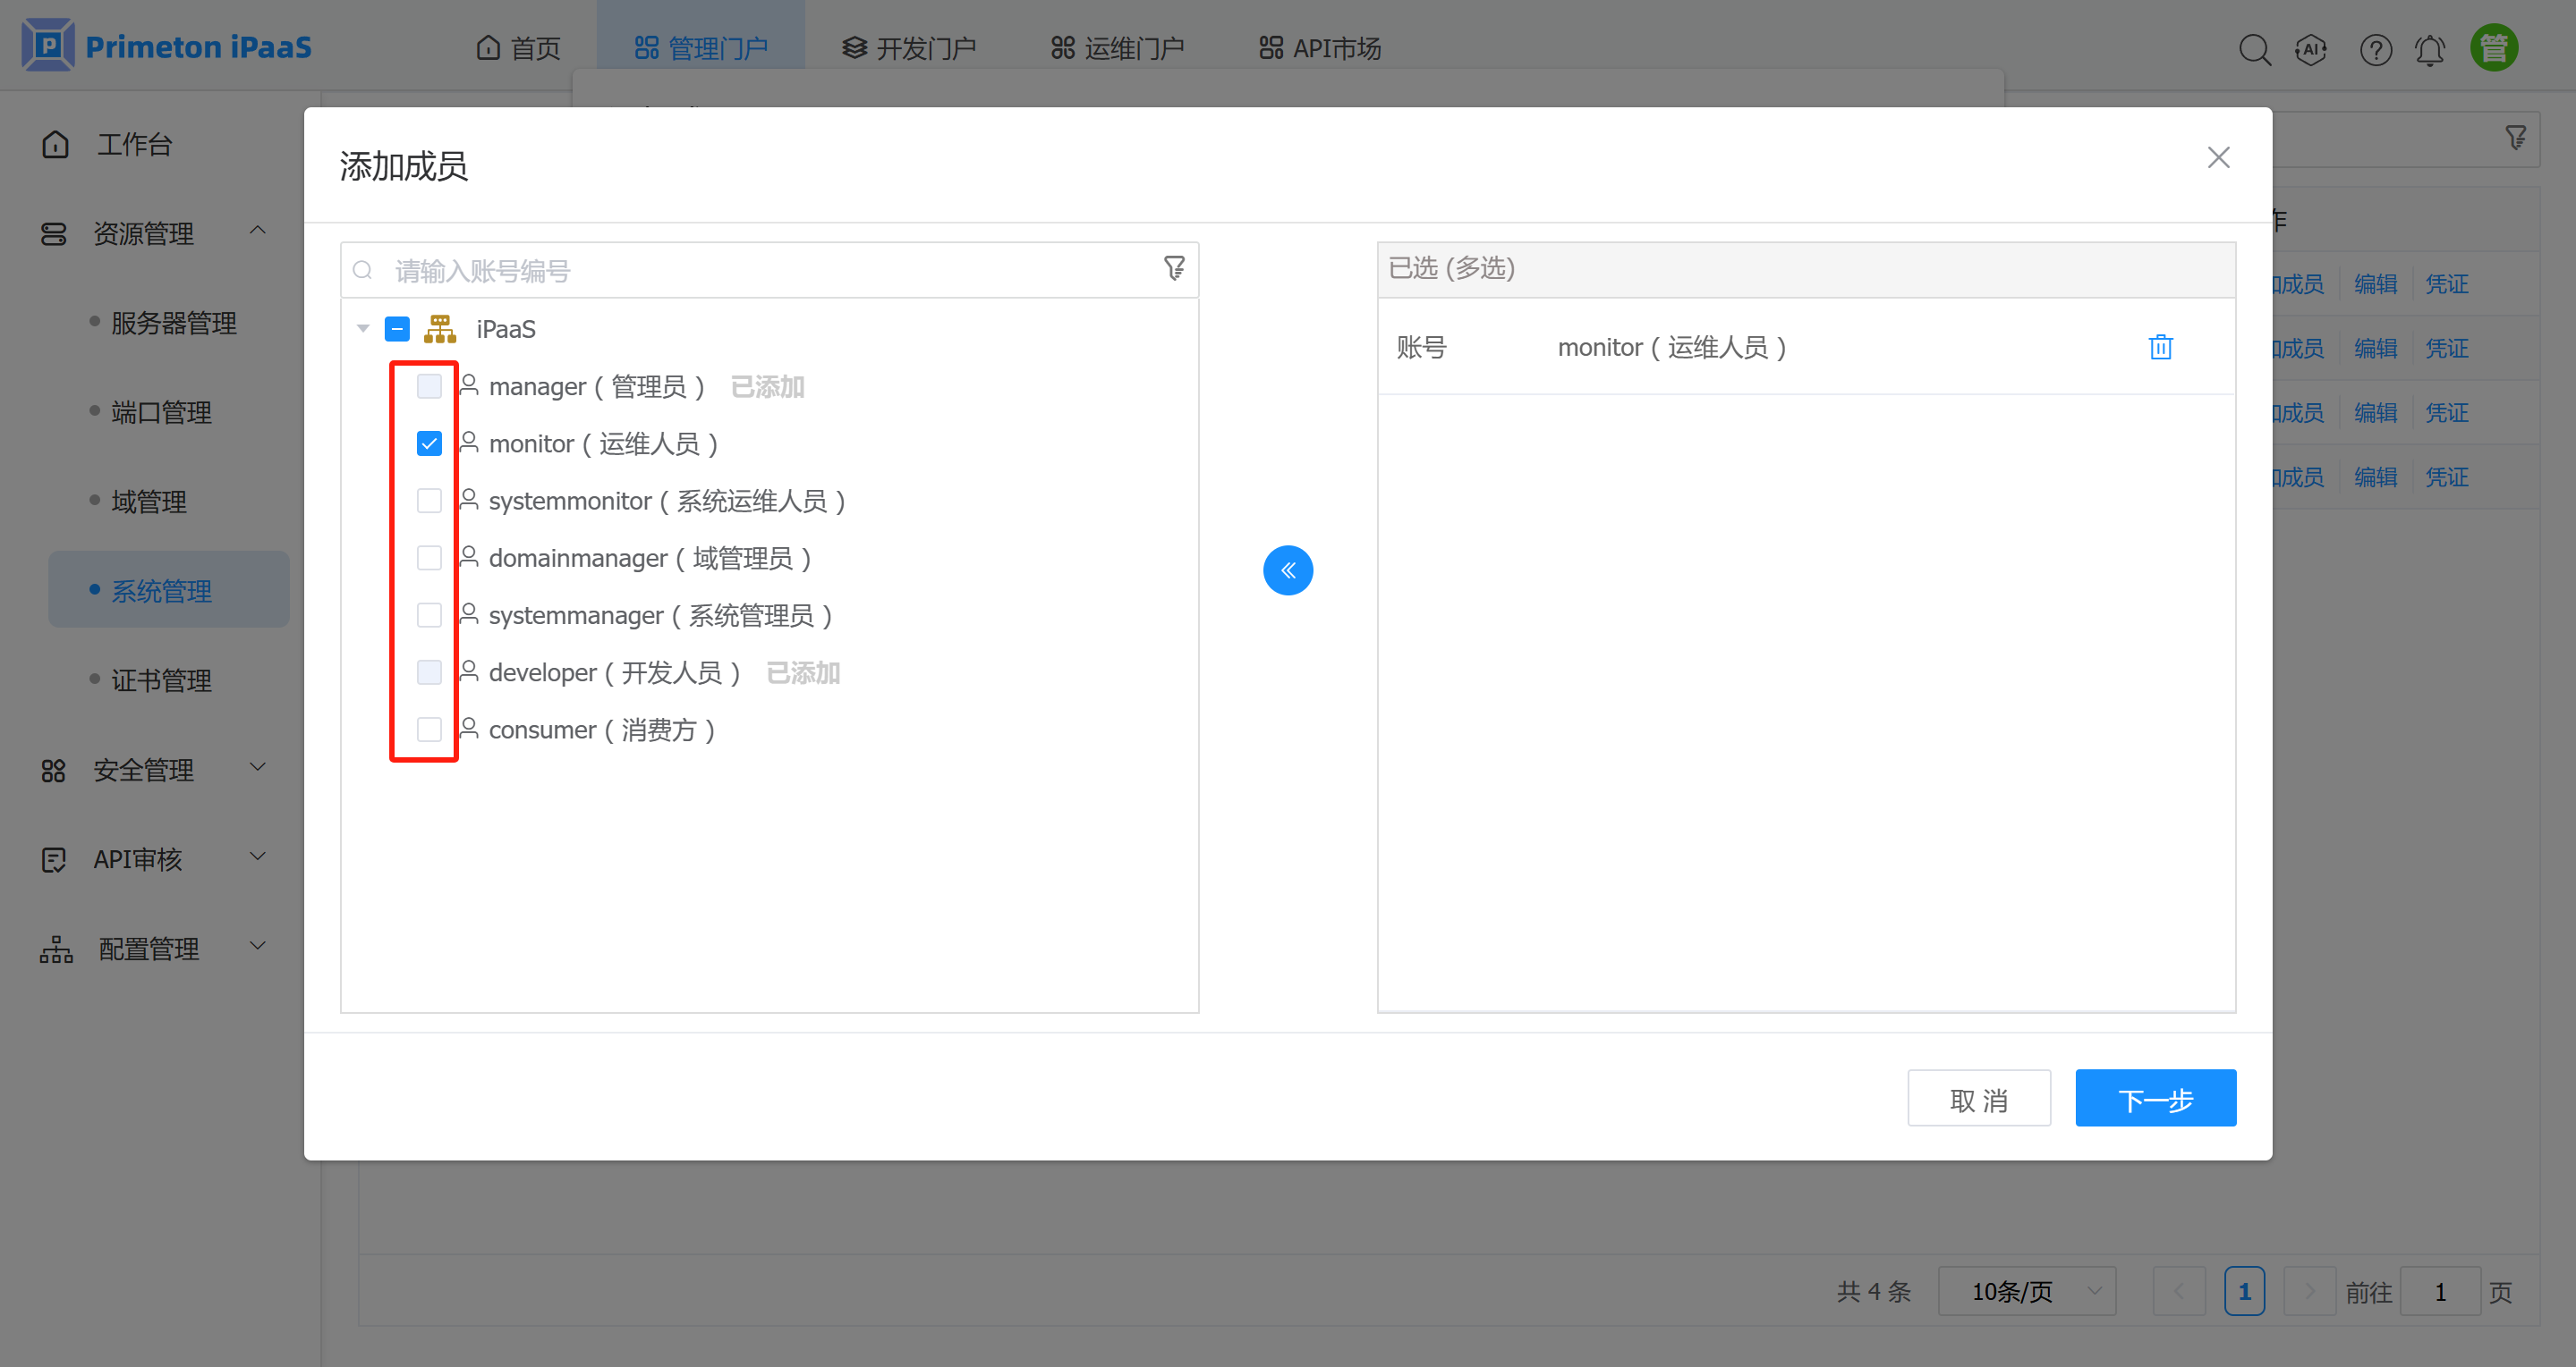2576x1367 pixels.
Task: Click the account number search input field
Action: tap(700, 270)
